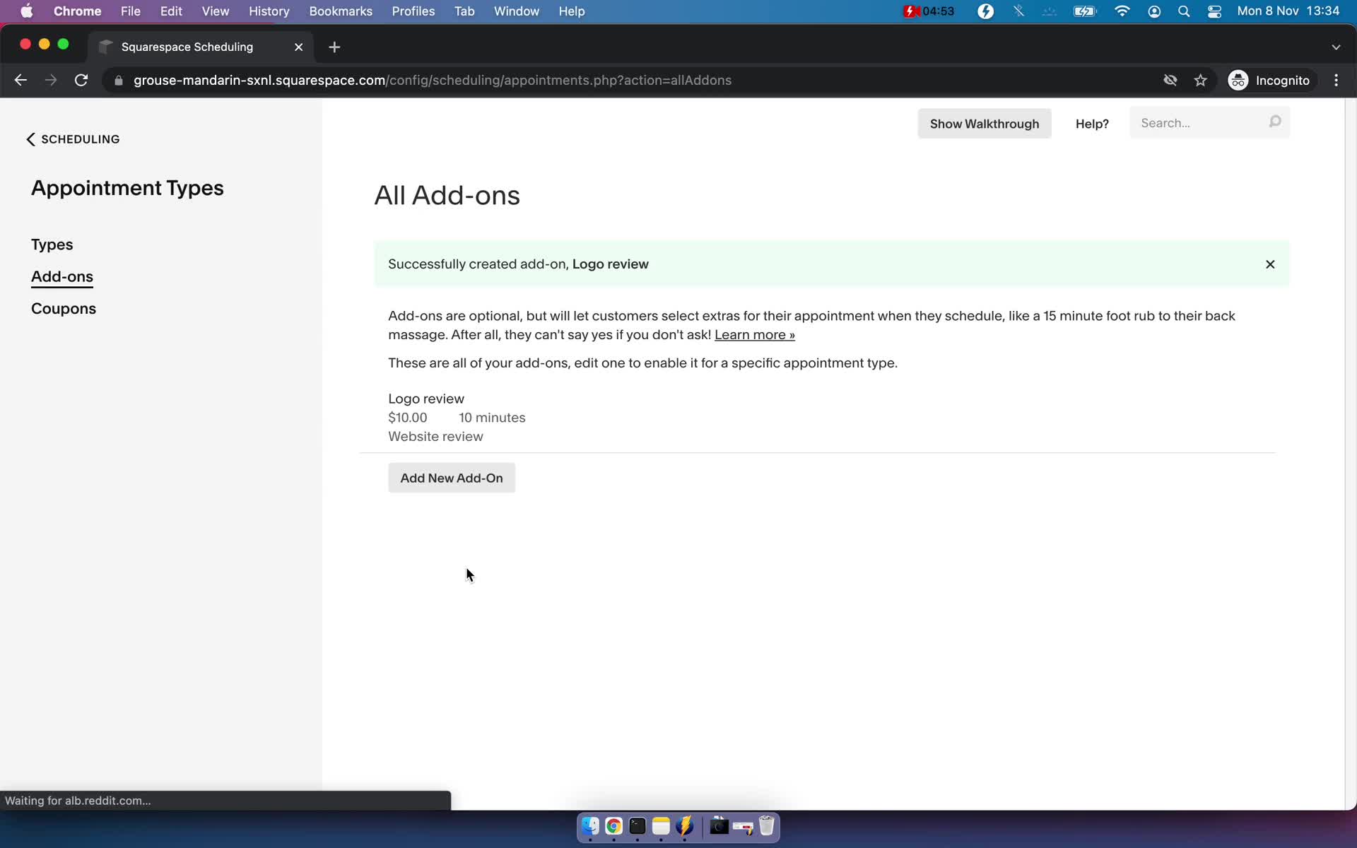Open Coupons in the sidebar

point(64,309)
